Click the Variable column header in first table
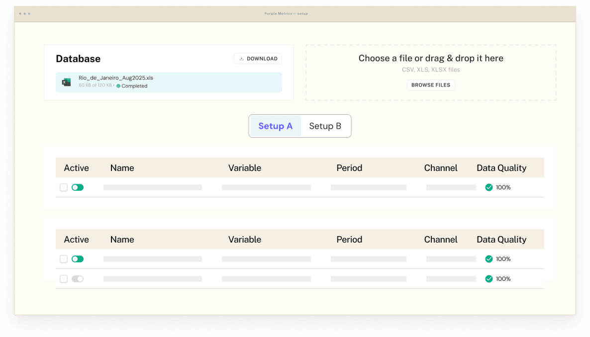 pyautogui.click(x=245, y=168)
